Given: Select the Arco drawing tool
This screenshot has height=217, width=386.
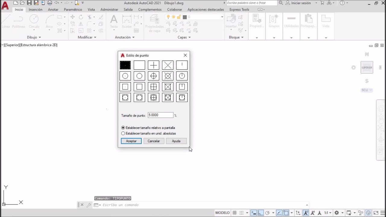Looking at the screenshot, I should (x=49, y=22).
